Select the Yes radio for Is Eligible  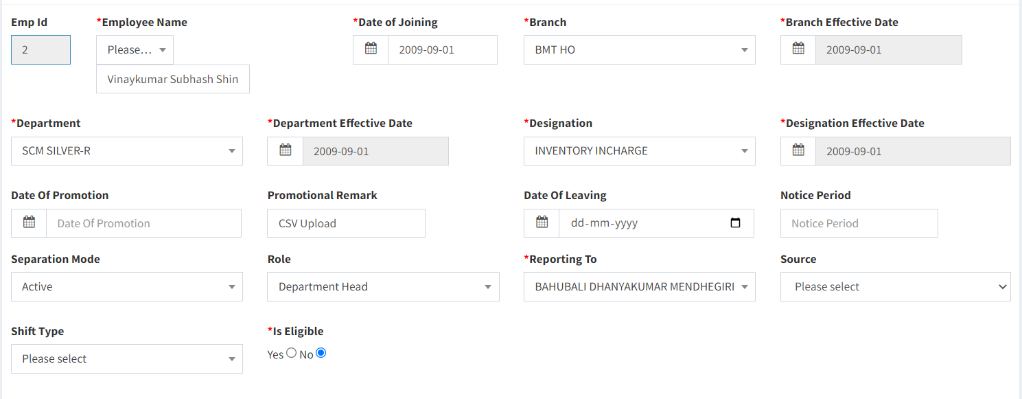click(x=292, y=353)
